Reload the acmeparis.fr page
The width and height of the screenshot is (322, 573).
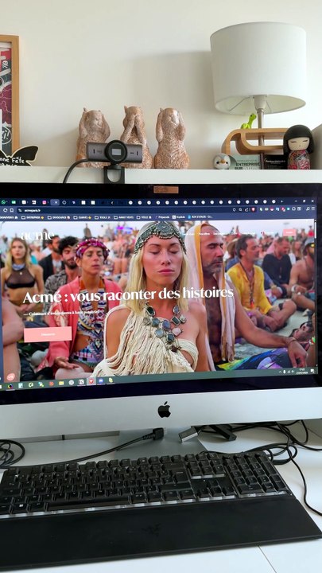(5, 210)
